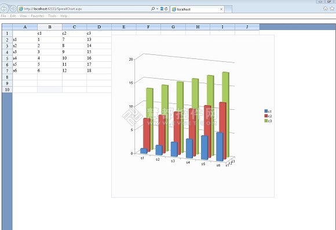Open the Favorites menu
336x230 pixels.
pos(38,16)
